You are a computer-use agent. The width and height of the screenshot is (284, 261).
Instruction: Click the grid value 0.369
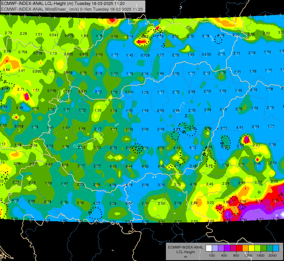coord(52,90)
